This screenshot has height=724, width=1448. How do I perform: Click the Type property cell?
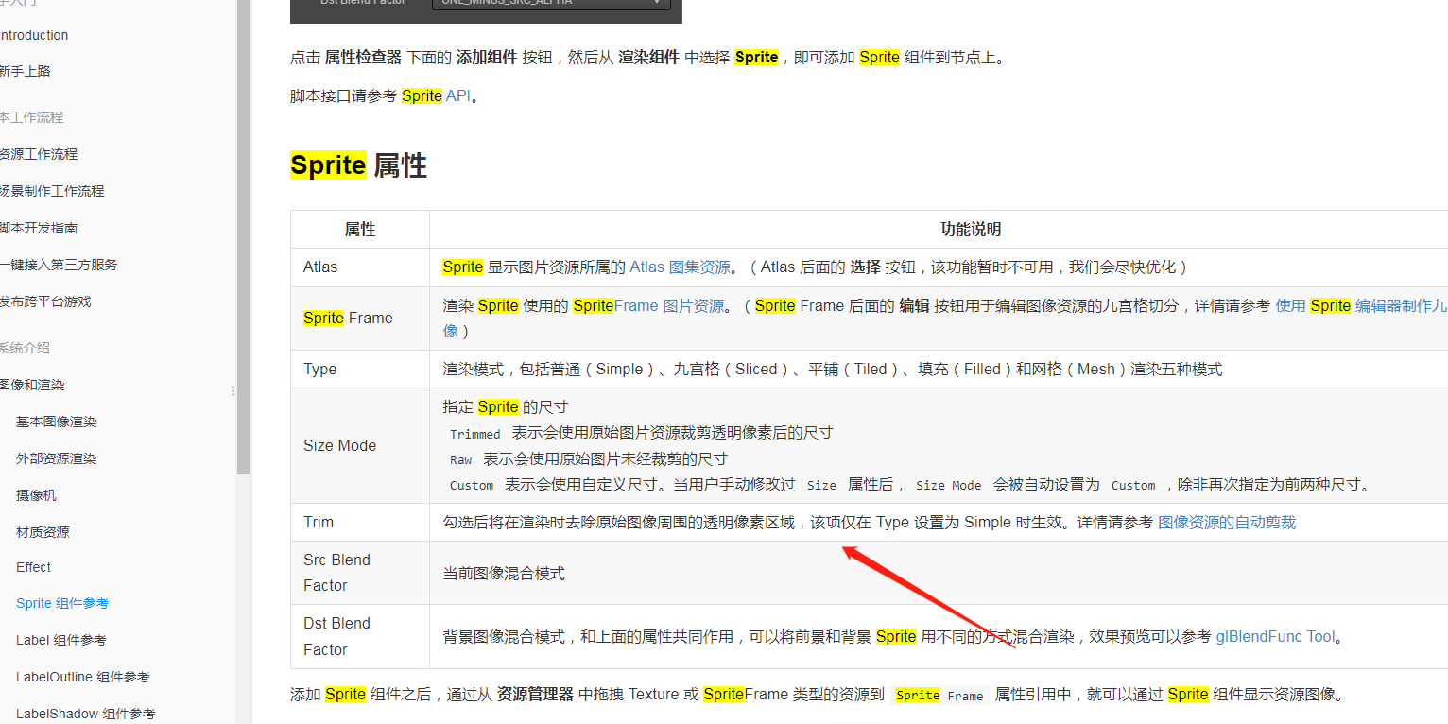(x=360, y=370)
